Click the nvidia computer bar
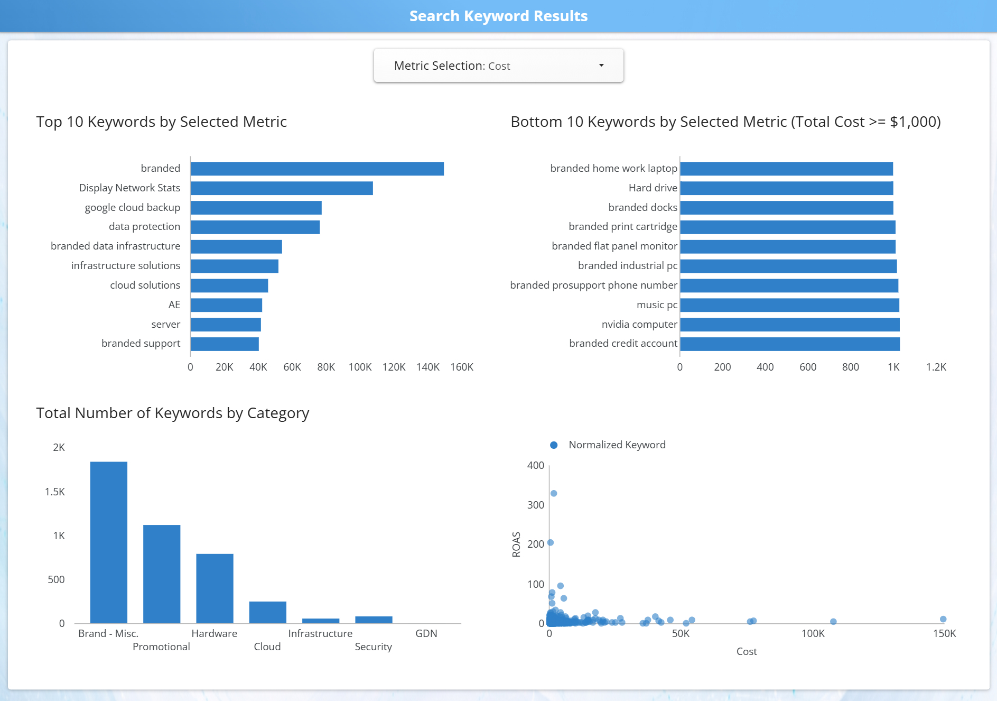The height and width of the screenshot is (701, 997). point(789,324)
